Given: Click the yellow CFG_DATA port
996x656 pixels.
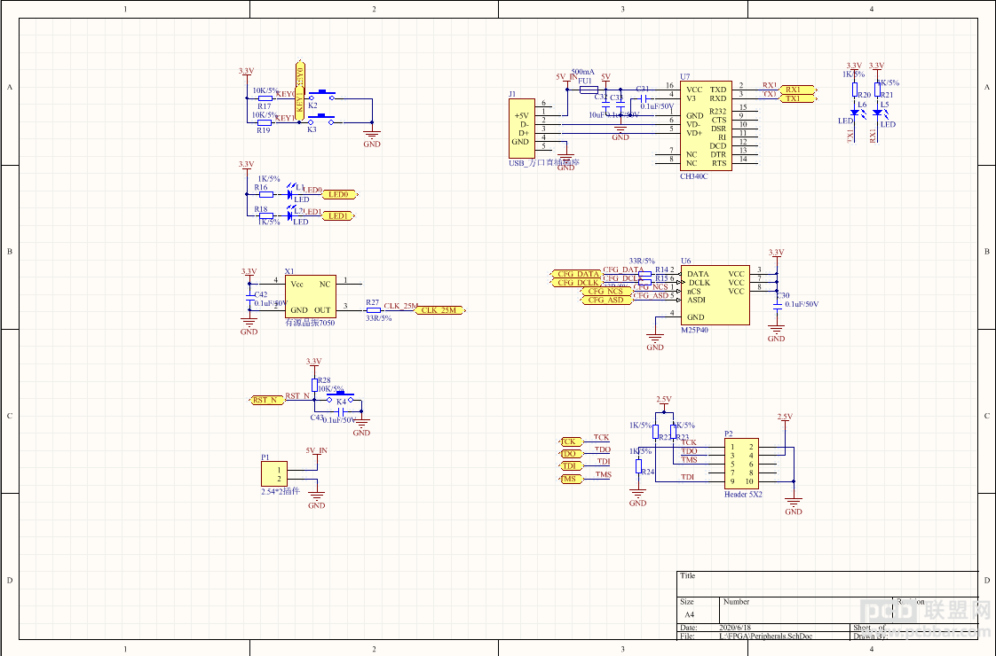Looking at the screenshot, I should point(576,274).
